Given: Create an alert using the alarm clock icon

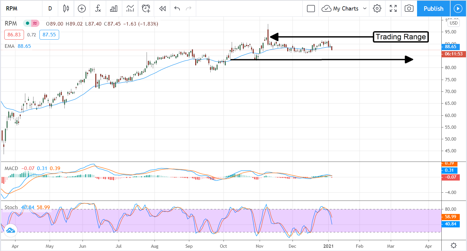Looking at the screenshot, I should tap(146, 9).
